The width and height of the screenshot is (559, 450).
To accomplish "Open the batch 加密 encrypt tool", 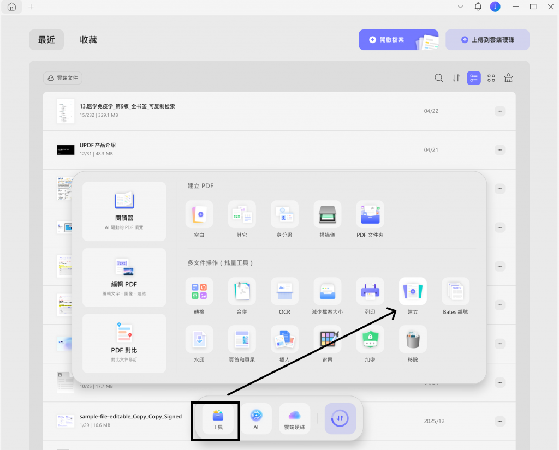I will pos(370,339).
